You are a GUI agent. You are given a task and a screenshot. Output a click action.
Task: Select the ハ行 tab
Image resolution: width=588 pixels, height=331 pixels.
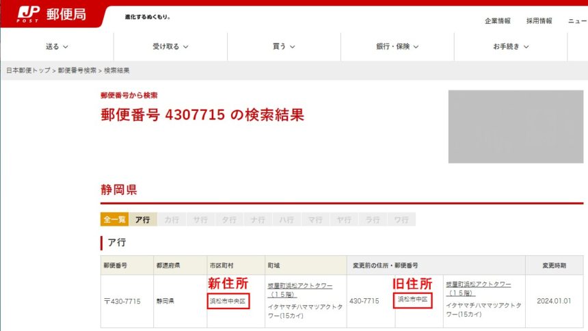[x=286, y=220]
